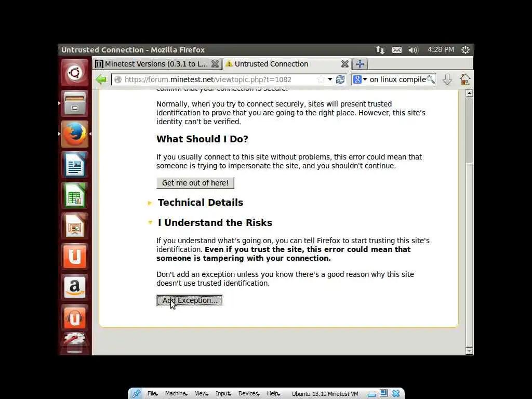Screen dimensions: 532x399
Task: Close the Untrusted Connection tab
Action: [x=345, y=64]
